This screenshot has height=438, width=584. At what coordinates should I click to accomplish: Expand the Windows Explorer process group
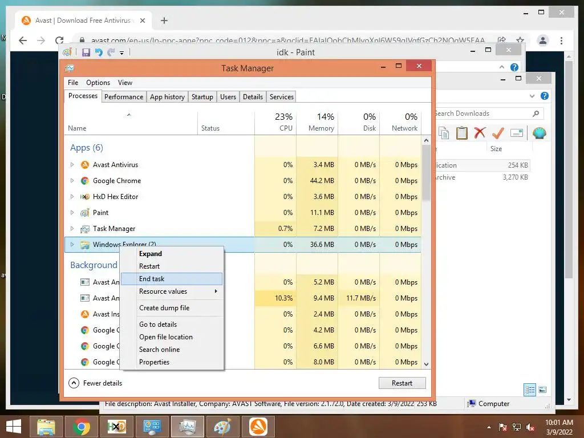[72, 245]
